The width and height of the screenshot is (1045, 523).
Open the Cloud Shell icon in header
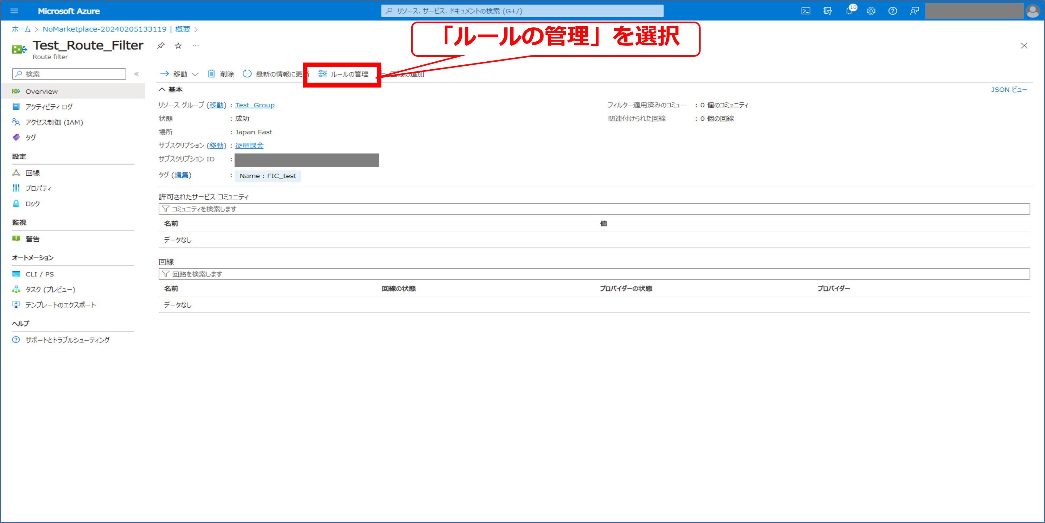806,11
